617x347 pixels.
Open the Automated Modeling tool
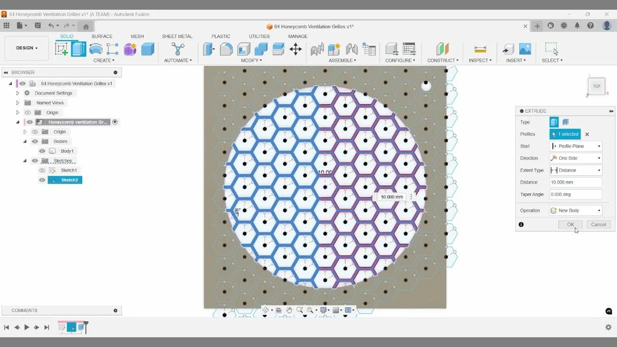pos(178,49)
